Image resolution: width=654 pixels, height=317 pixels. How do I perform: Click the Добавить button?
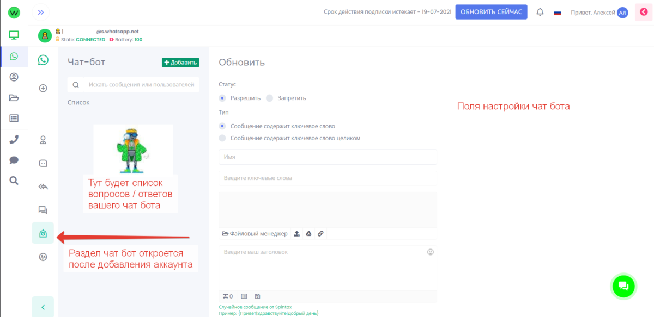click(180, 63)
